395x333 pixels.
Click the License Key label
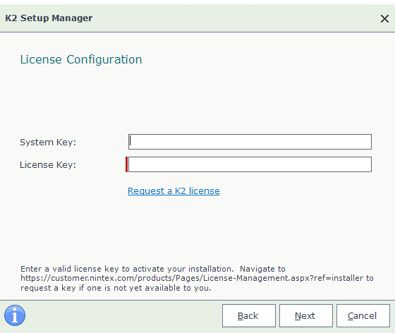[48, 165]
